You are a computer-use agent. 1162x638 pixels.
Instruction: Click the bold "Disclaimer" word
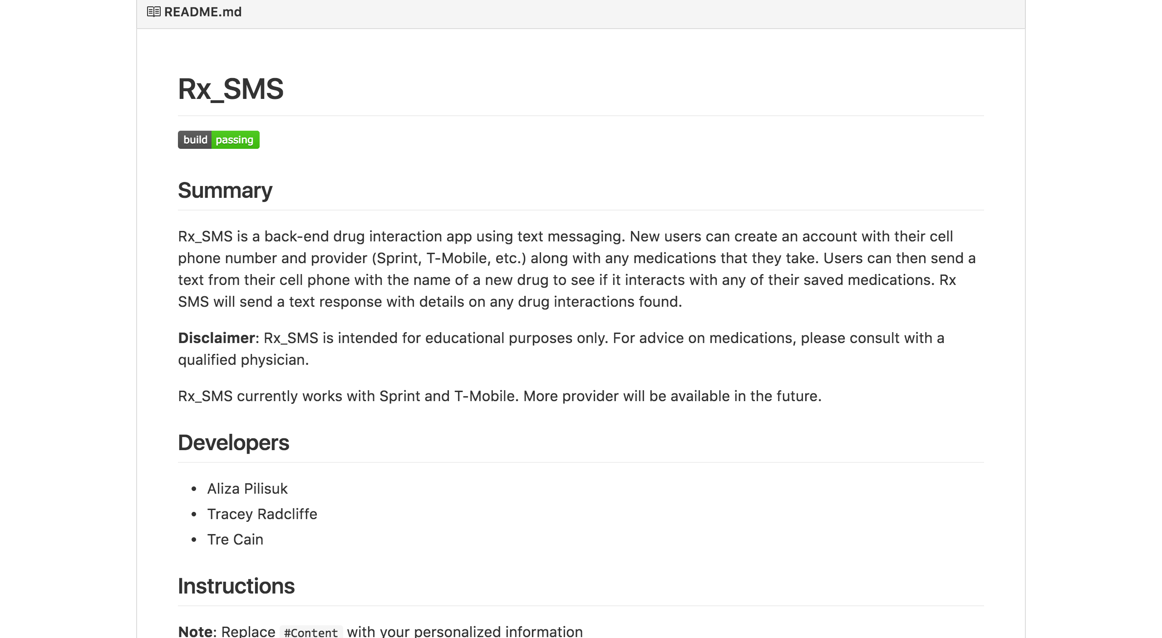[216, 338]
